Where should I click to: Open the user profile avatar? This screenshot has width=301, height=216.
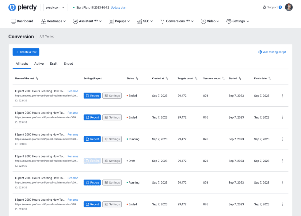(x=289, y=7)
